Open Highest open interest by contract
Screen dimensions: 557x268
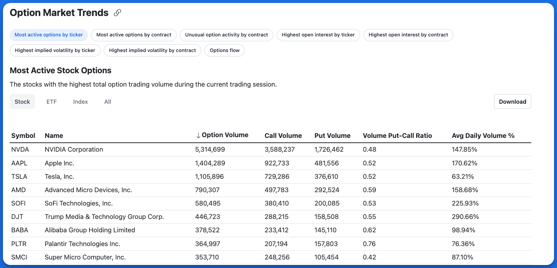tap(408, 35)
